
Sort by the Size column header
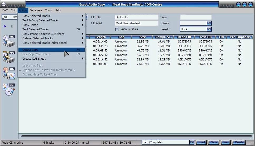(142, 37)
